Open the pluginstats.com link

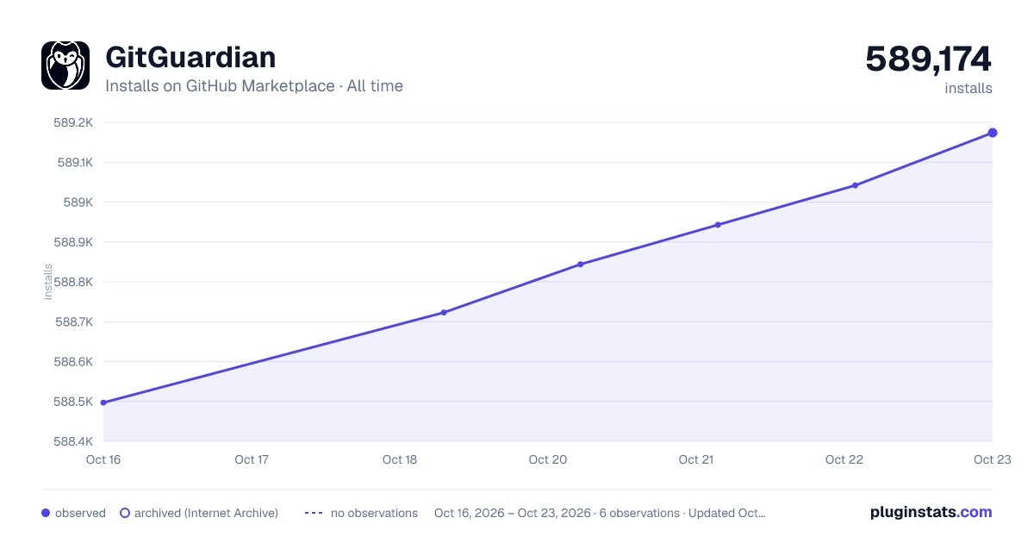(x=931, y=512)
